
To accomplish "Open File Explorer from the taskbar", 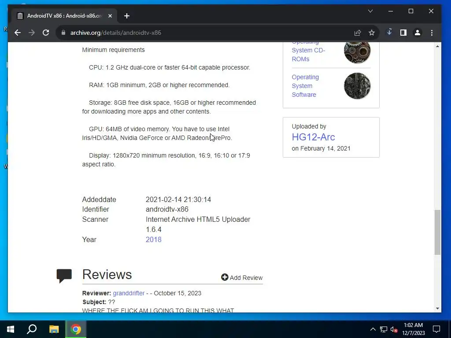I will point(54,329).
